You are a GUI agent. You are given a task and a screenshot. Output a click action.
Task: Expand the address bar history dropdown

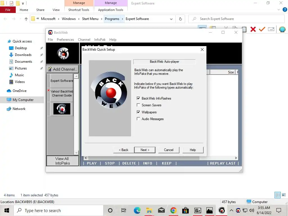[x=171, y=19]
